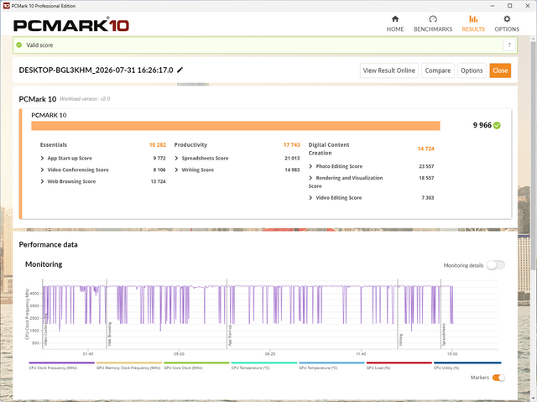Click the Writing chart marker
The height and width of the screenshot is (402, 537).
coord(401,340)
